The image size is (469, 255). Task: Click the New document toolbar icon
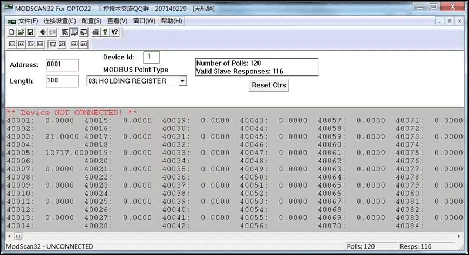tap(12, 32)
